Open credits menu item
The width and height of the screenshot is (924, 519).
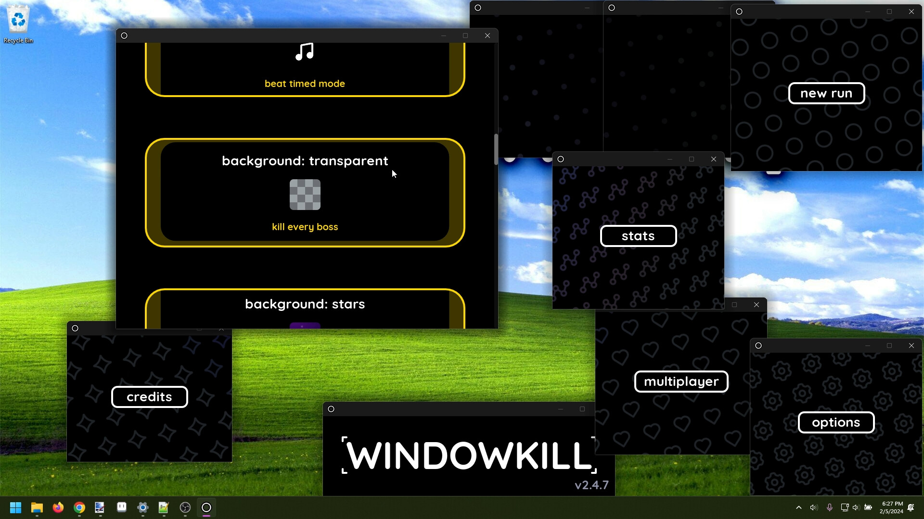click(x=149, y=396)
